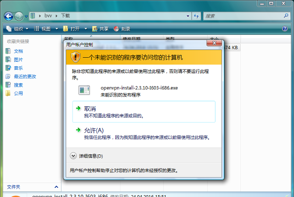
Task: Open the 音乐 favorite link
Action: point(18,68)
